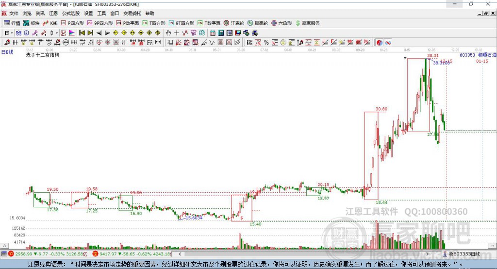Select the percent sign retracement tool
This screenshot has height=269, width=497.
click(266, 43)
